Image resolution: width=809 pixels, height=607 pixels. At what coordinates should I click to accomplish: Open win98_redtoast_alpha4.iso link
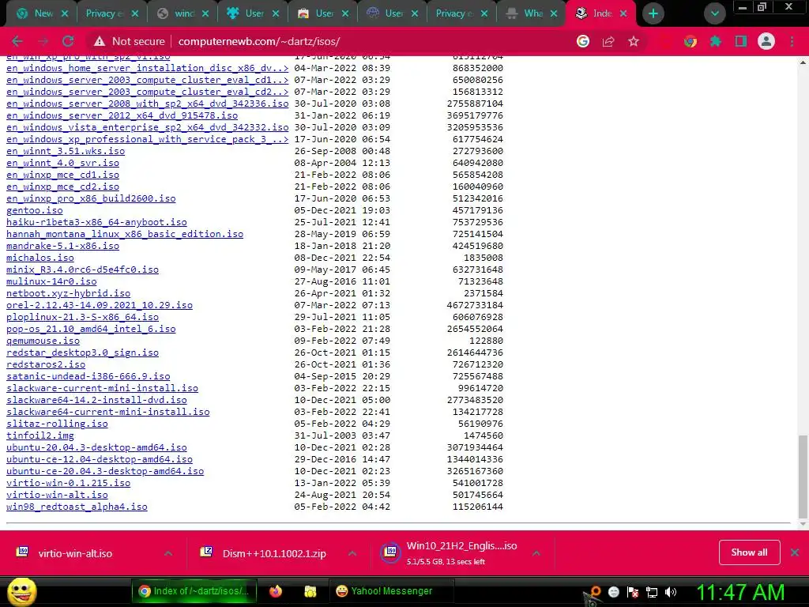pyautogui.click(x=77, y=507)
